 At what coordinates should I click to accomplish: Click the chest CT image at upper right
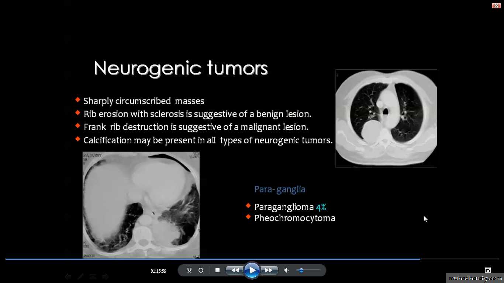coord(386,118)
